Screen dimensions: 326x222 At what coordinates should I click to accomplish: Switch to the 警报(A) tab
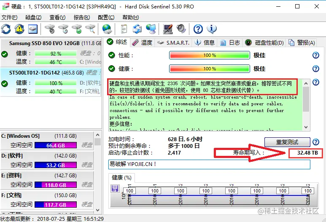[302, 43]
